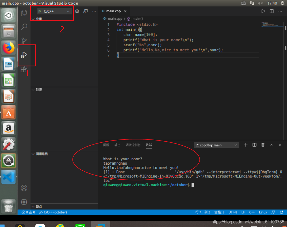Place cursor on '#include <stdio.h>' line
Screen dimensions: 287x227
point(137,25)
